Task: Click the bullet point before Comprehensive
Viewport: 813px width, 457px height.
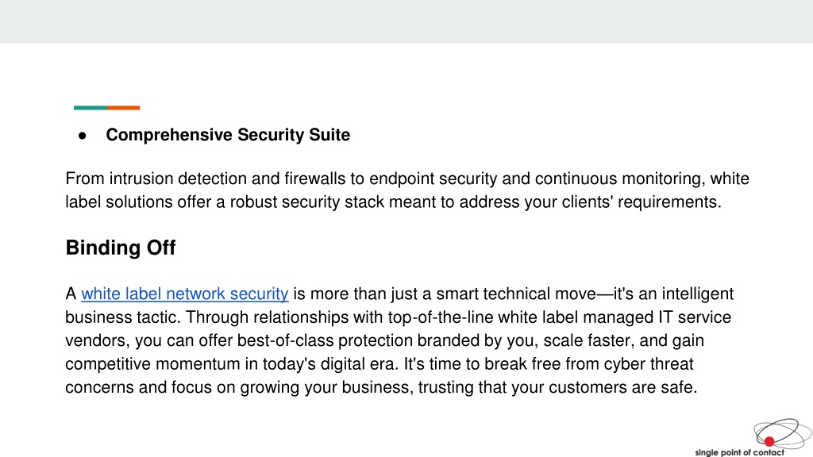Action: [83, 136]
